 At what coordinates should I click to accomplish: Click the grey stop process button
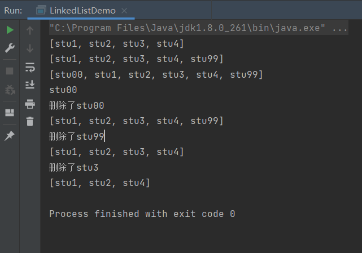10,71
